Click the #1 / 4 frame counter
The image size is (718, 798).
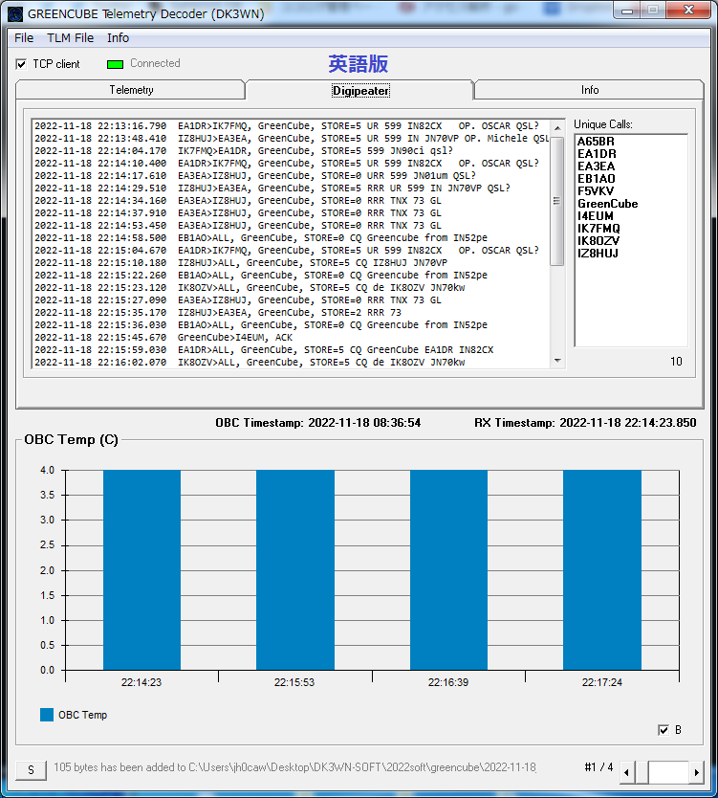[598, 767]
